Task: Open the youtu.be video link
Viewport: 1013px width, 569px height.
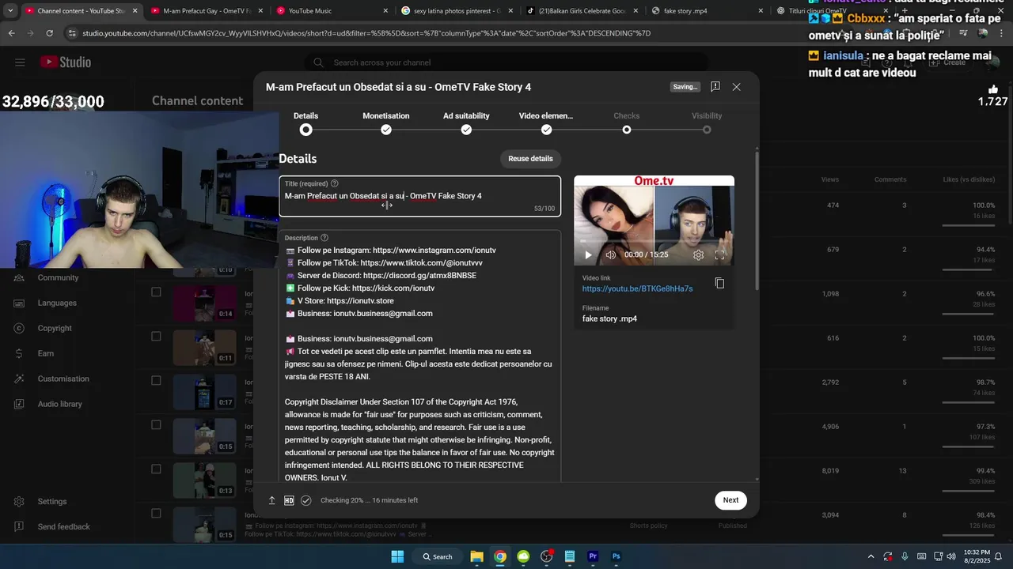Action: click(637, 288)
